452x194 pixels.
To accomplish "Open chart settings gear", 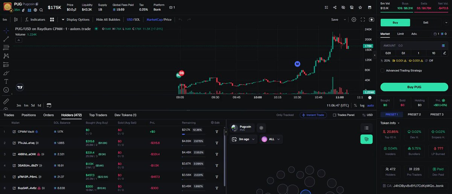I will coord(354,20).
